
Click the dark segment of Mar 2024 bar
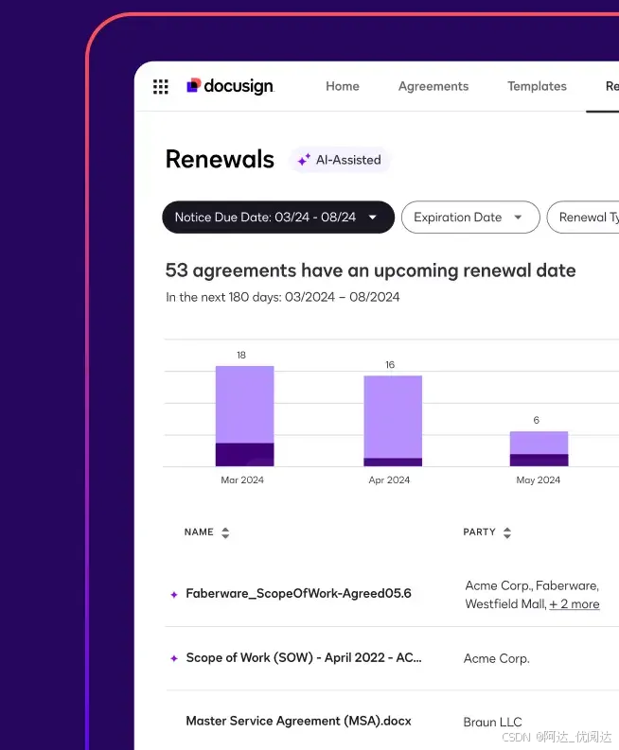[244, 454]
